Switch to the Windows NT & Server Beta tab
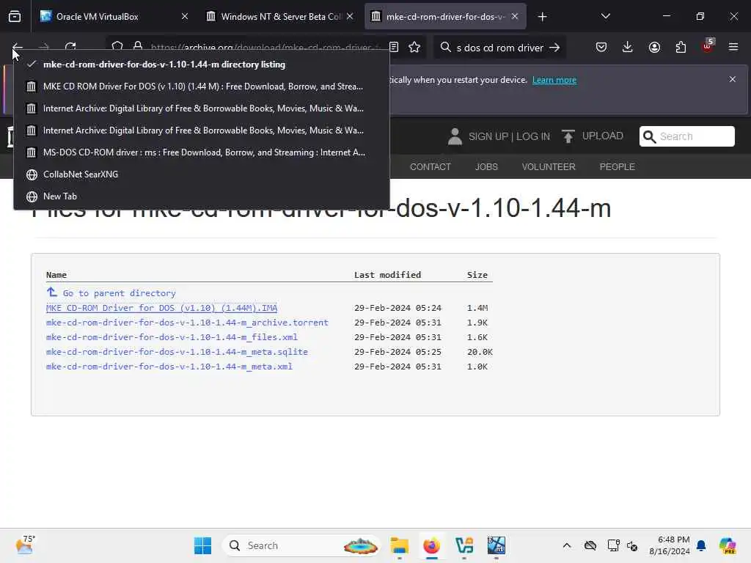 pyautogui.click(x=280, y=16)
